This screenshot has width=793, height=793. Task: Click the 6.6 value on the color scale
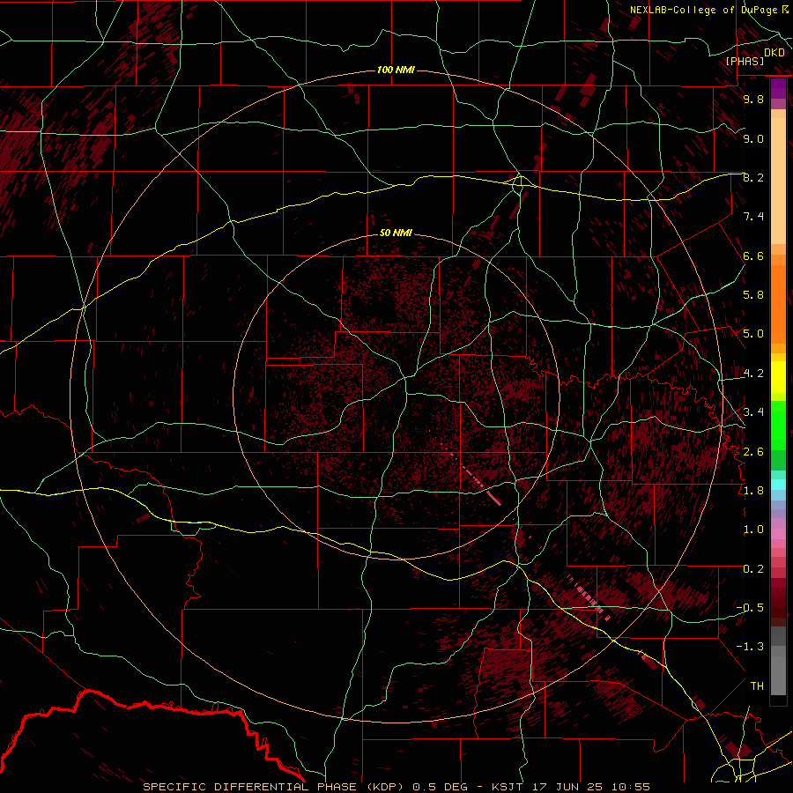[753, 256]
